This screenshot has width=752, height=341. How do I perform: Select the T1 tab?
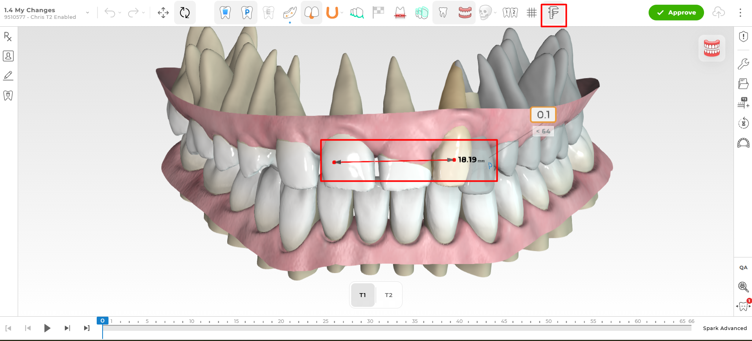(362, 295)
